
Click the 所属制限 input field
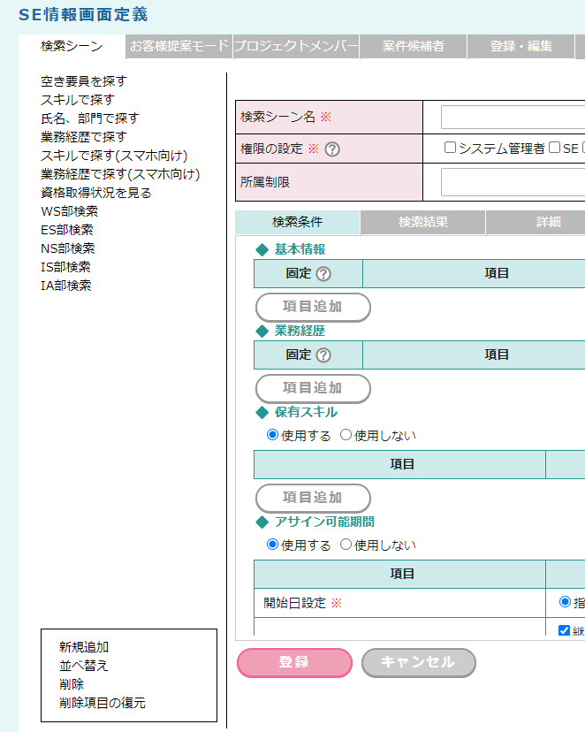tap(513, 182)
